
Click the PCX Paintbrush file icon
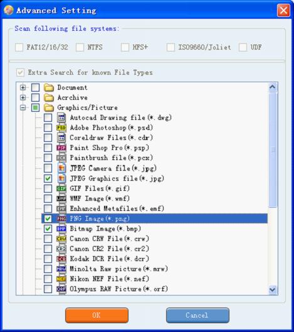coord(61,158)
